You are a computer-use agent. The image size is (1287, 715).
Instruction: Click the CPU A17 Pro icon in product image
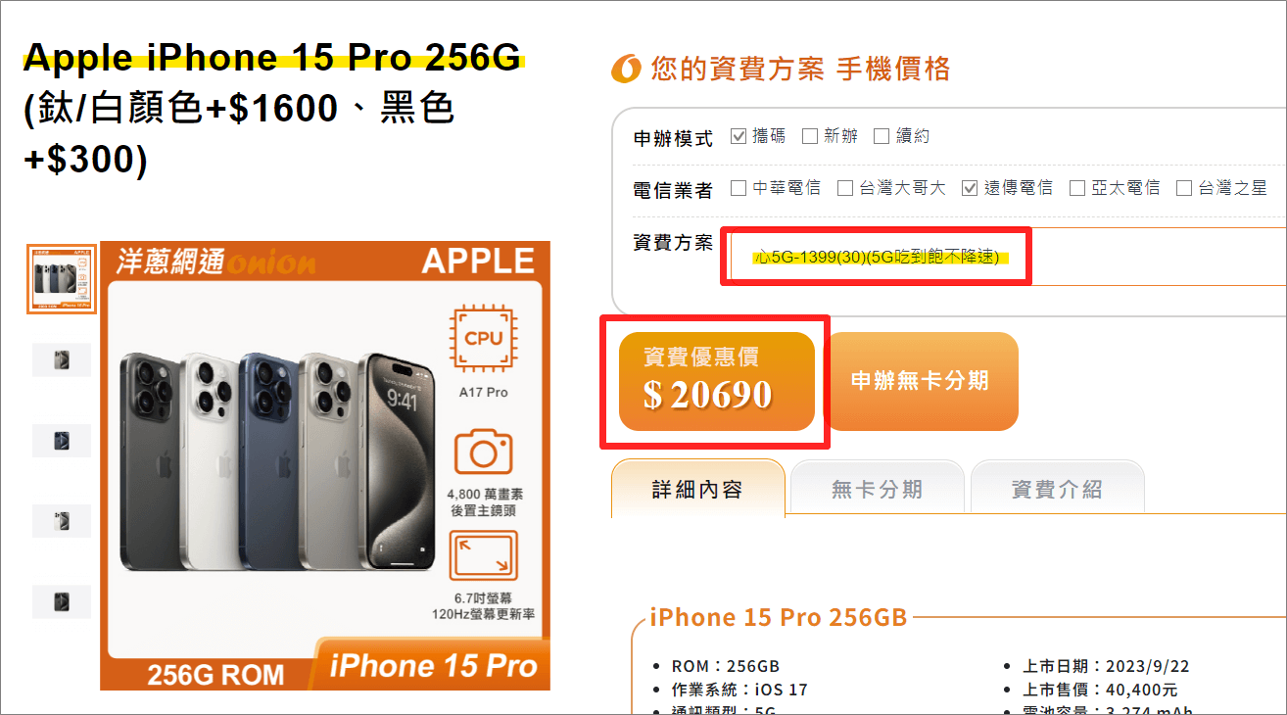point(483,339)
